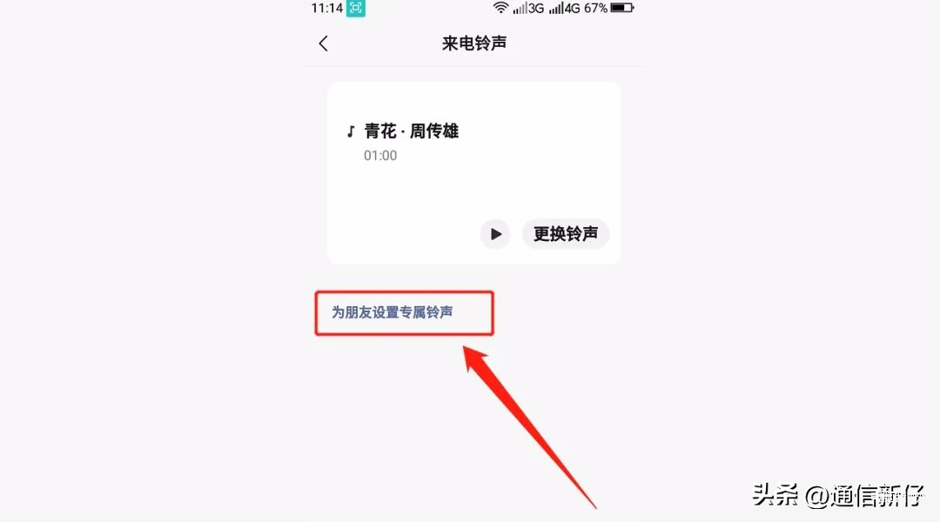This screenshot has width=940, height=522.
Task: Click the 4G signal strength indicator
Action: point(565,9)
